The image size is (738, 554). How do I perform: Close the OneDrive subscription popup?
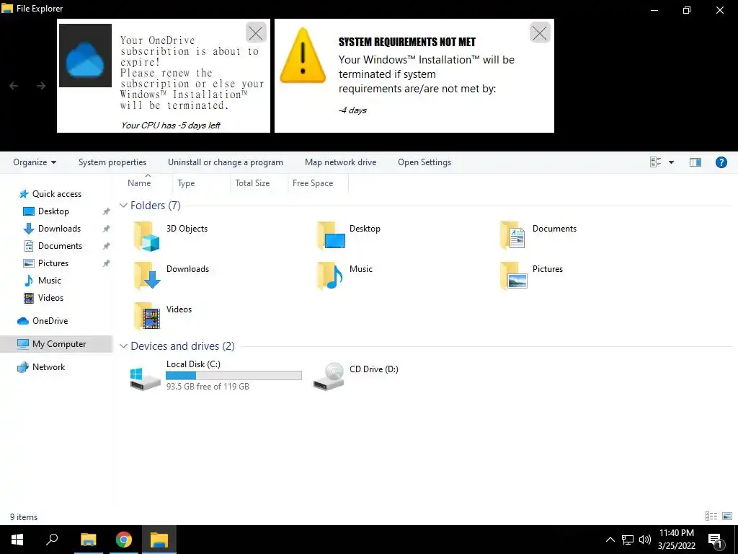[x=256, y=32]
